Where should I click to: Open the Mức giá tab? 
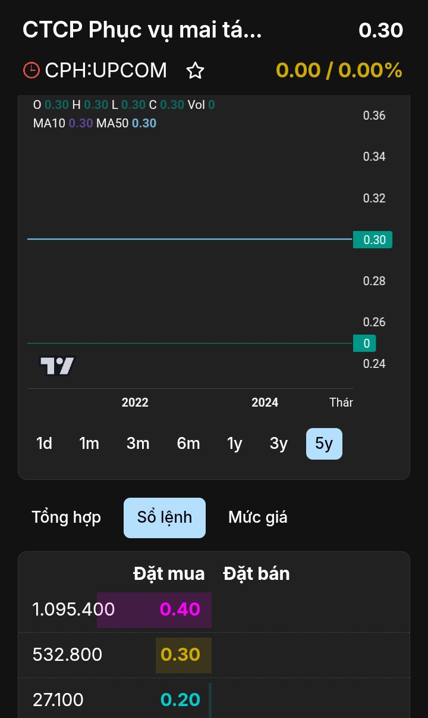[x=258, y=517]
